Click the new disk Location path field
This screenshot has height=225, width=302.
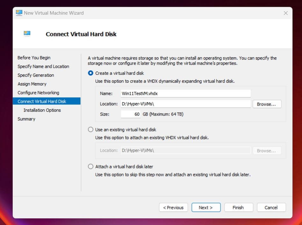(185, 104)
